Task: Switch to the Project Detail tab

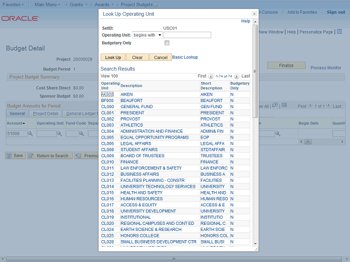Action: tap(45, 114)
